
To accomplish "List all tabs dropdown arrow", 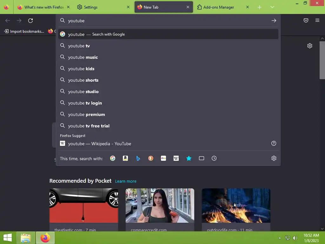I will [272, 7].
